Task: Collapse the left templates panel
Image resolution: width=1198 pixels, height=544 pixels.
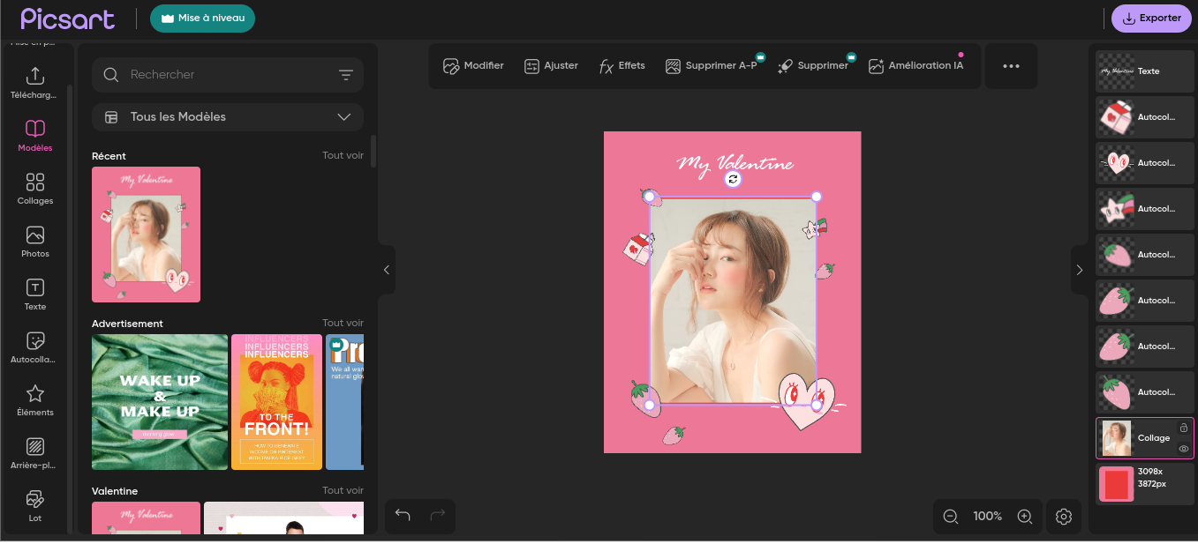Action: click(x=386, y=270)
